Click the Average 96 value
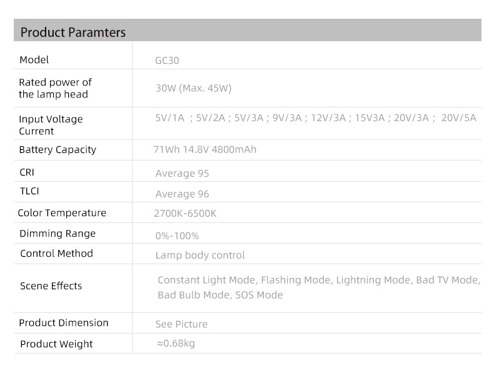The image size is (494, 366). pyautogui.click(x=182, y=194)
